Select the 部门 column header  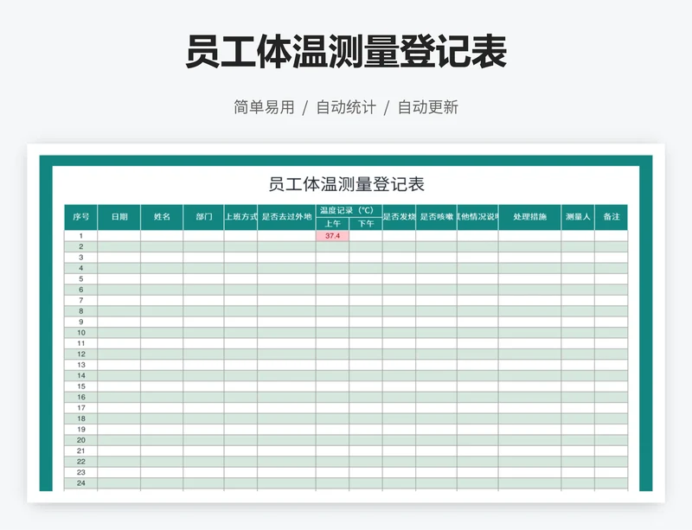203,217
